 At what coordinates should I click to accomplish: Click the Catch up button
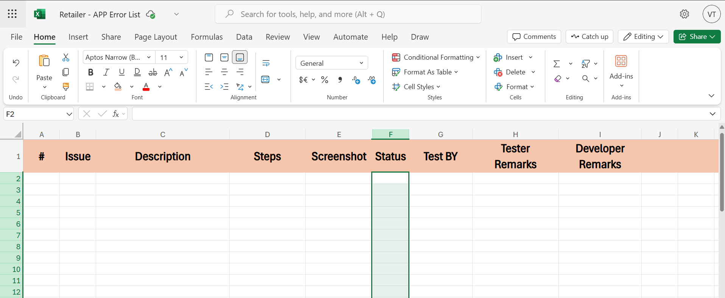(x=590, y=37)
